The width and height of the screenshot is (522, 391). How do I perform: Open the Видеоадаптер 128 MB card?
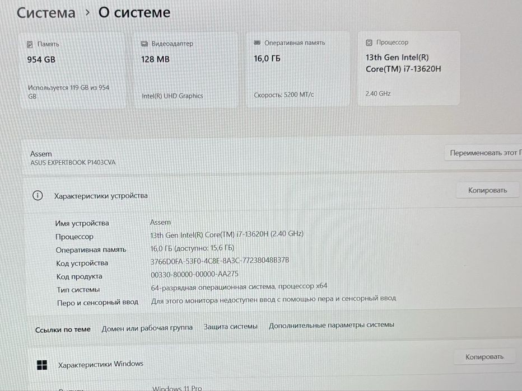point(186,69)
